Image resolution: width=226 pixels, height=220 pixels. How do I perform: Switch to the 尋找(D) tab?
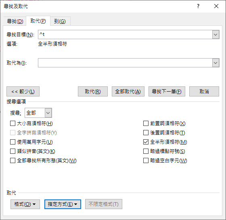(x=15, y=21)
